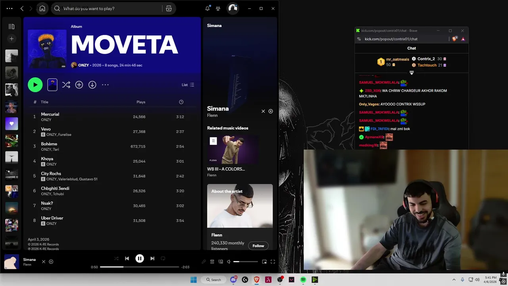Hide Simana with X in bottom bar
This screenshot has height=286, width=508.
click(44, 262)
